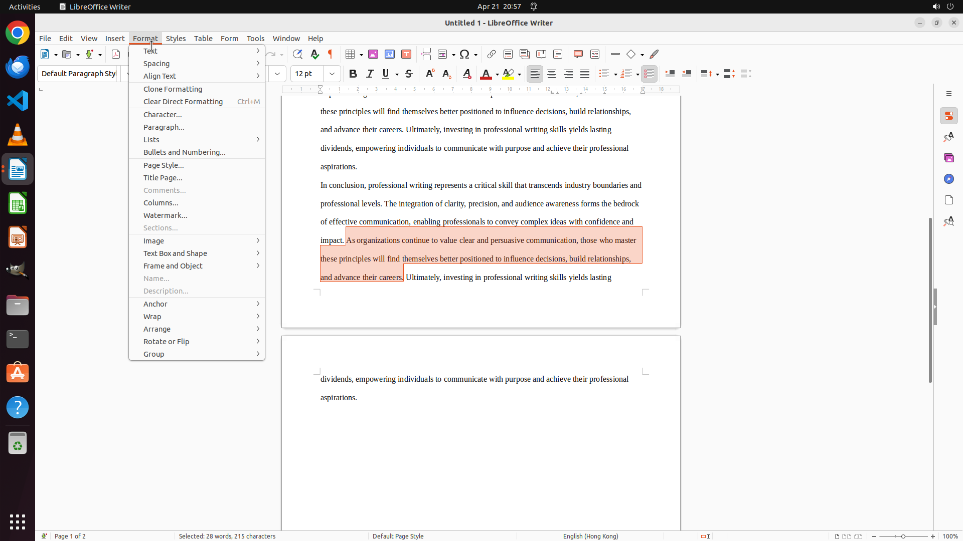Expand the Font Color dropdown arrow

pos(497,74)
